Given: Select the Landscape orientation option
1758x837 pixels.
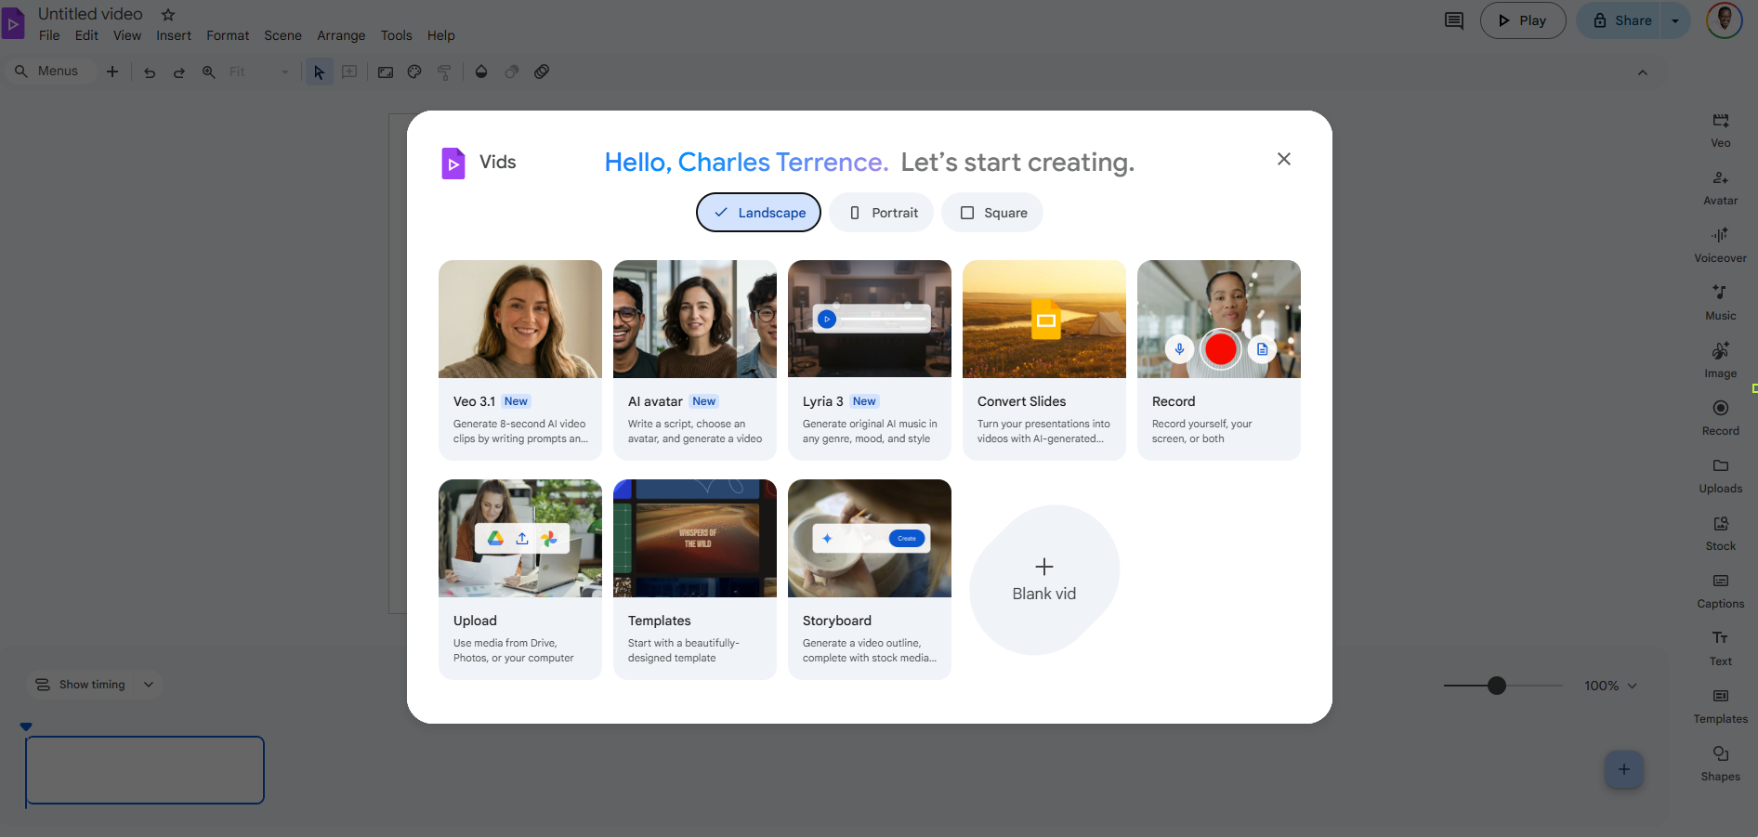Looking at the screenshot, I should (758, 213).
